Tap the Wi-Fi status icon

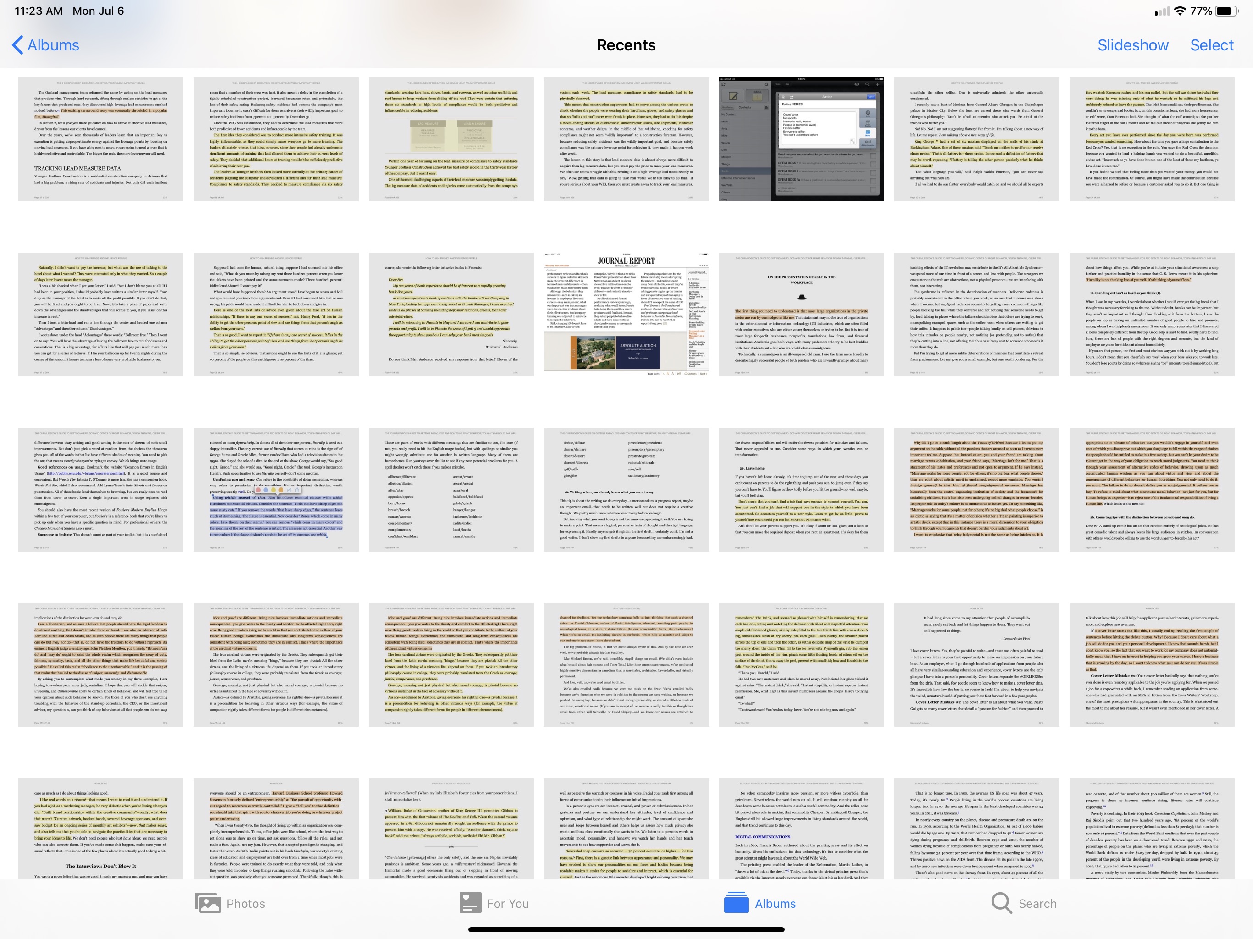[x=1180, y=11]
